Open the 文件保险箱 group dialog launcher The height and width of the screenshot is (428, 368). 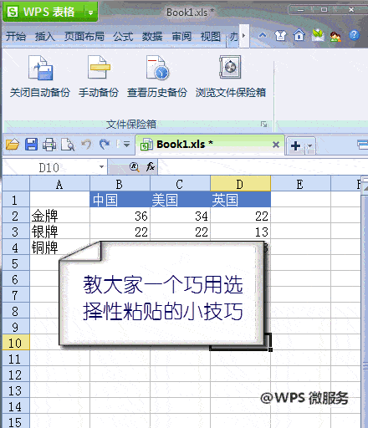click(263, 124)
